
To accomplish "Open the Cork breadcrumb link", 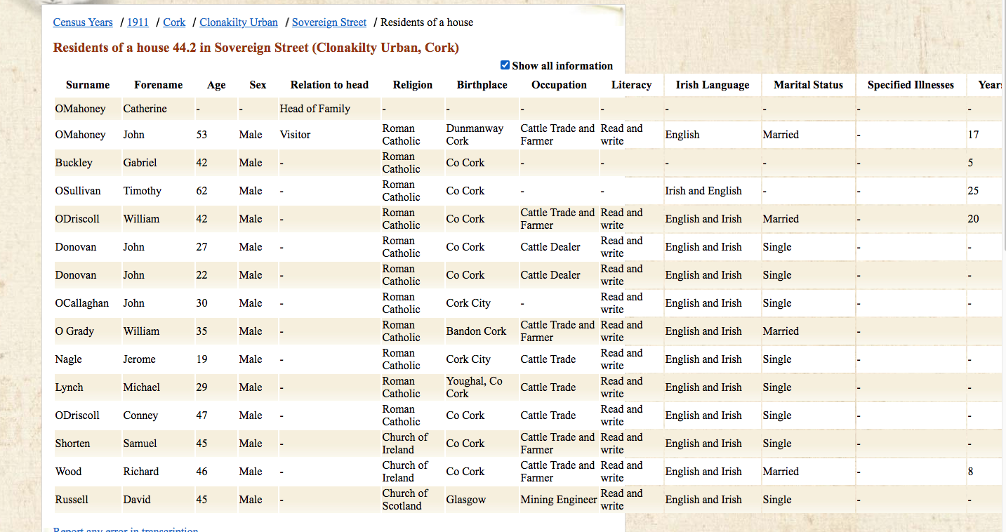I will point(174,22).
